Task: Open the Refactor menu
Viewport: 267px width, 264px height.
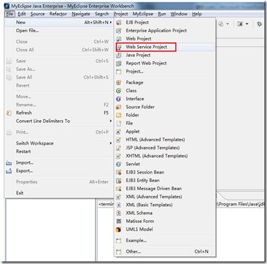Action: click(x=58, y=14)
